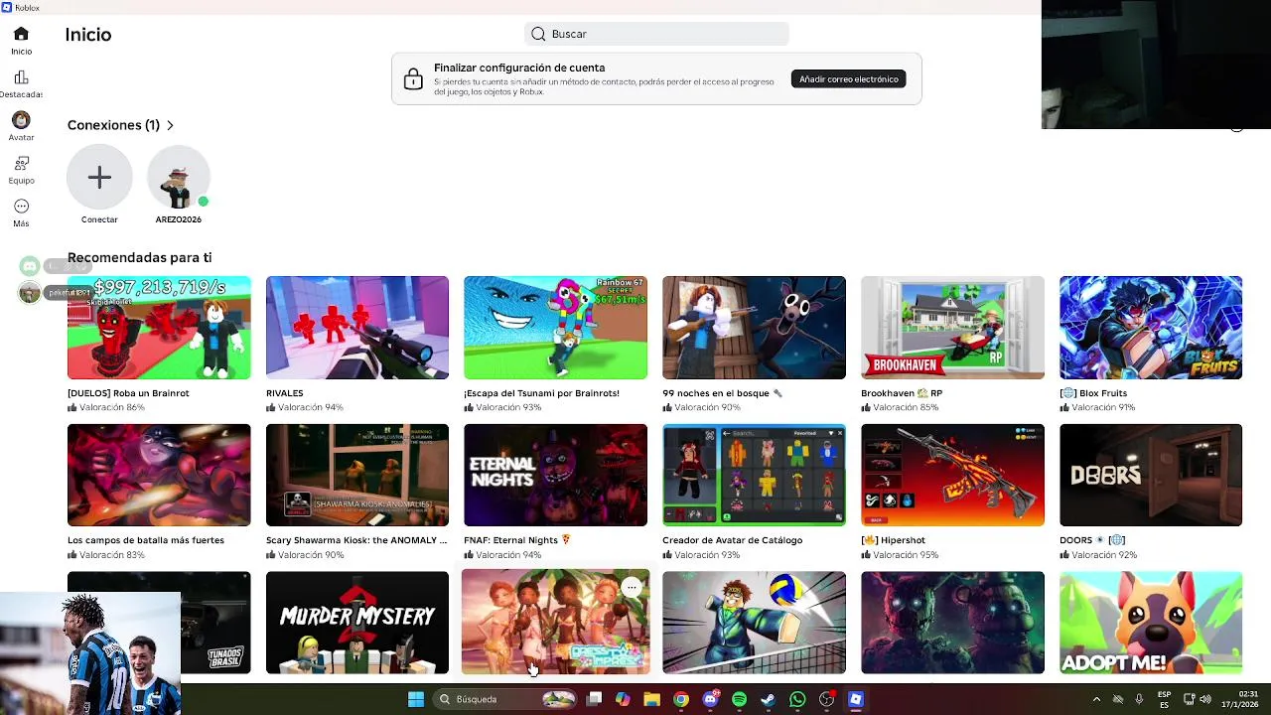1271x715 pixels.
Task: Open the Blox Fruits game thumbnail
Action: [x=1151, y=328]
